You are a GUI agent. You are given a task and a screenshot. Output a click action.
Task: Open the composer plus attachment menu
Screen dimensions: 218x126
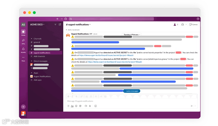click(68, 106)
